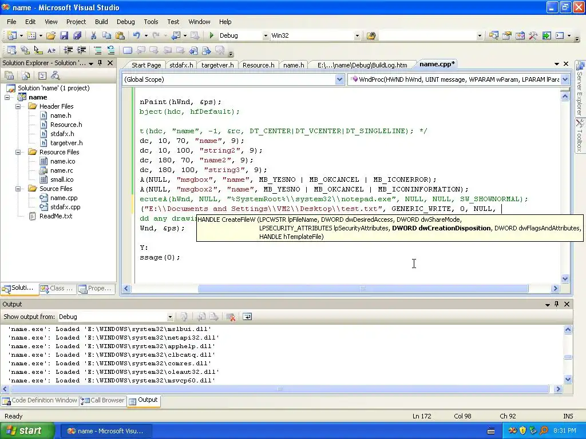Open the File menu

(x=11, y=22)
